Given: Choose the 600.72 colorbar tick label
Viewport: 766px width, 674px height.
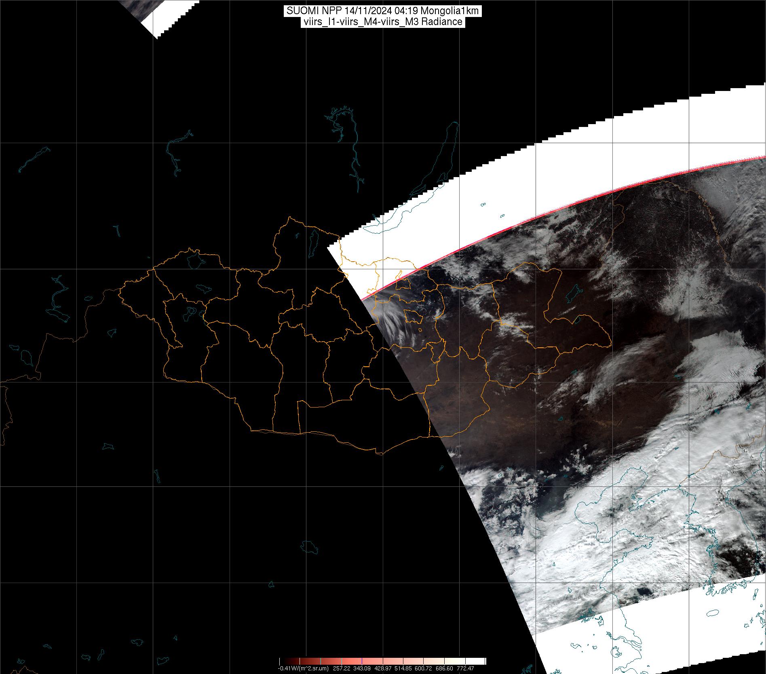Looking at the screenshot, I should 423,669.
